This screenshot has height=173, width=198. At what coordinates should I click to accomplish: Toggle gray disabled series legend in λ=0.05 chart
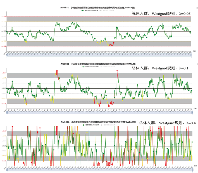pyautogui.click(x=107, y=11)
